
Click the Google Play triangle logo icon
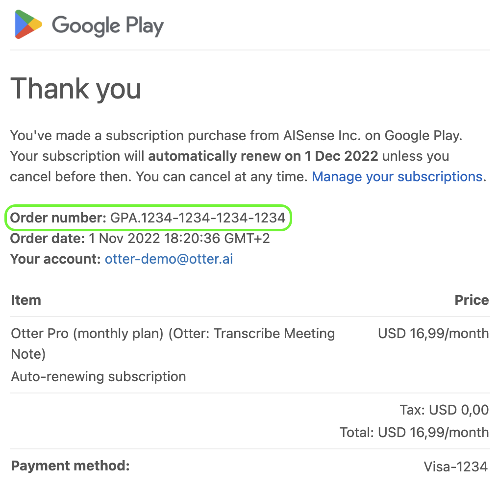(28, 25)
